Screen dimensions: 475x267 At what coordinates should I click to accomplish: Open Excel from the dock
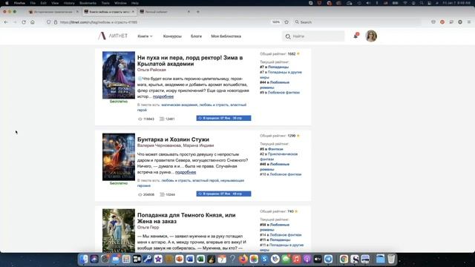click(x=200, y=259)
